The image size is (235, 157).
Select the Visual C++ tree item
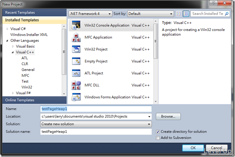point(25,52)
